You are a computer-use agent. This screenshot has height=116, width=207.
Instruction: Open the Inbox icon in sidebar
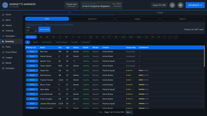3,20
